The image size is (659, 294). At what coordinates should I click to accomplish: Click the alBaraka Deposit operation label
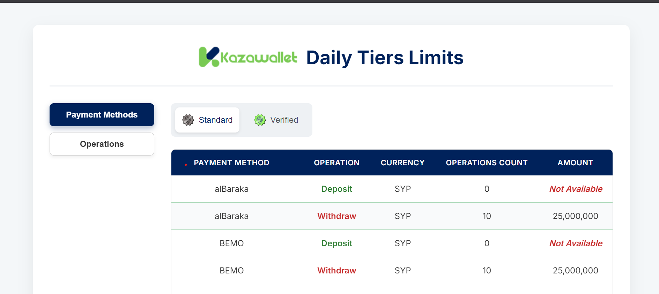pos(336,189)
